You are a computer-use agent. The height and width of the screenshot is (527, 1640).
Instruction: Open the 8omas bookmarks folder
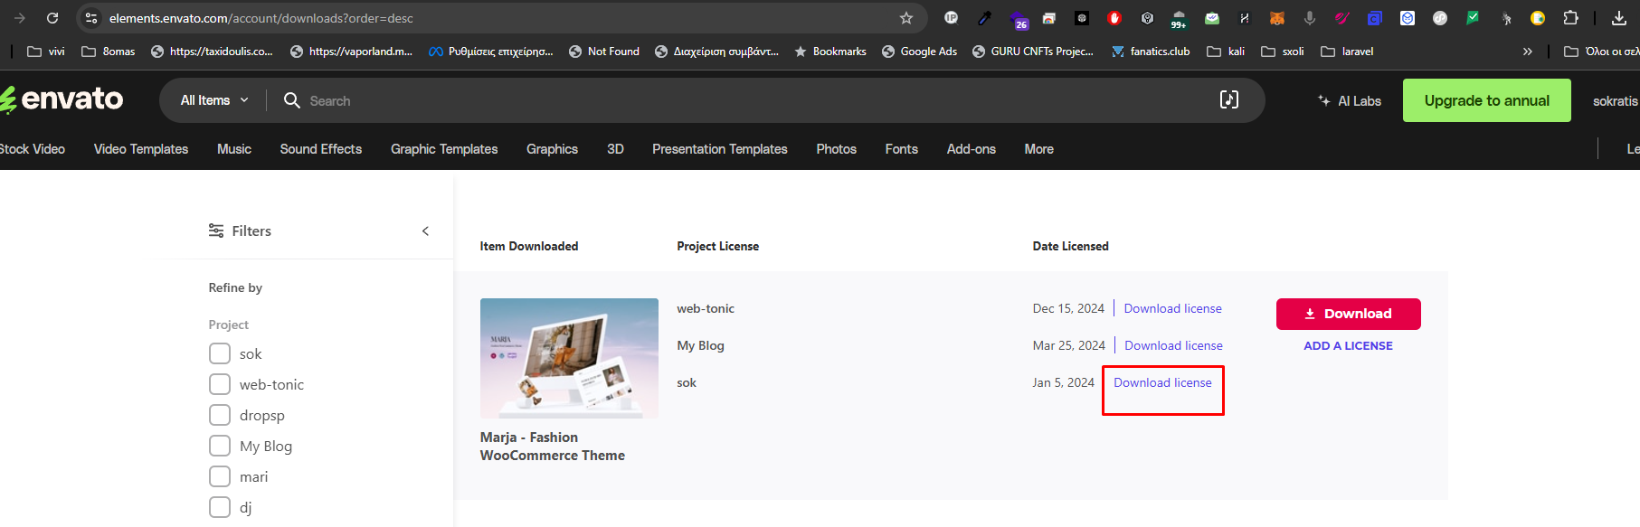[108, 52]
